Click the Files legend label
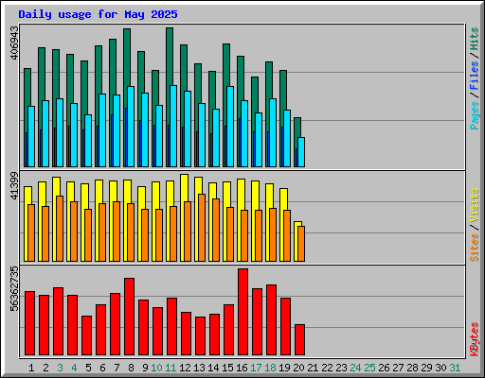Viewport: 485px width, 378px height. [x=475, y=76]
